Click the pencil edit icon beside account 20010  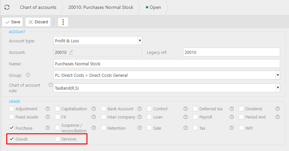[x=71, y=52]
